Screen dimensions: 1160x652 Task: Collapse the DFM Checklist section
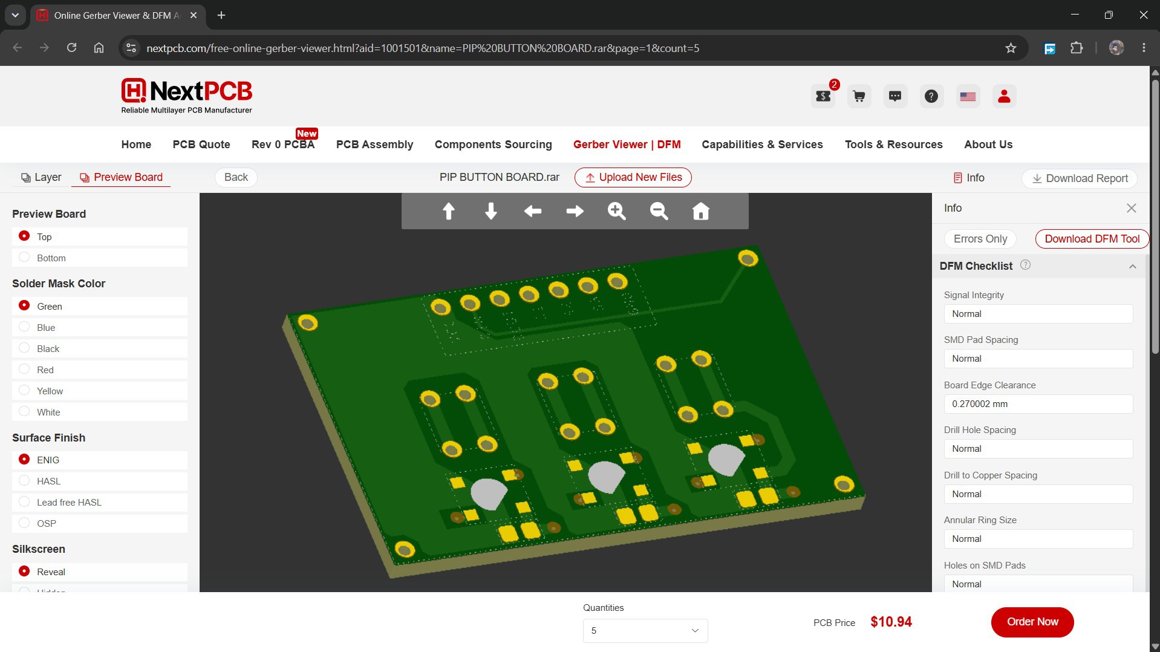point(1132,266)
